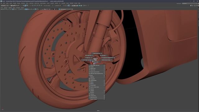Choose Append to Polygon Tool

108,58
